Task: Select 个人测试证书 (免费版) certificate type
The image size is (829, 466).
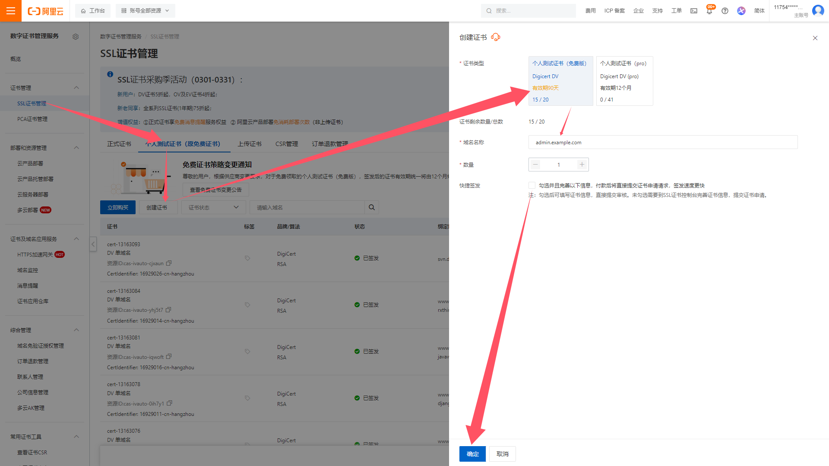Action: click(x=560, y=81)
